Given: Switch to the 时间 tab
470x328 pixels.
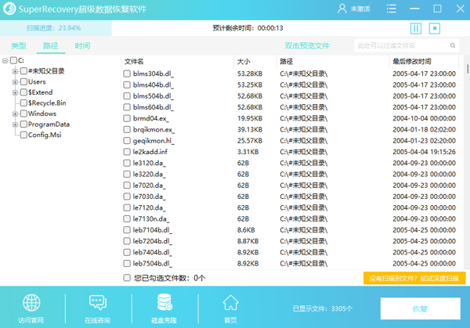Looking at the screenshot, I should (82, 45).
